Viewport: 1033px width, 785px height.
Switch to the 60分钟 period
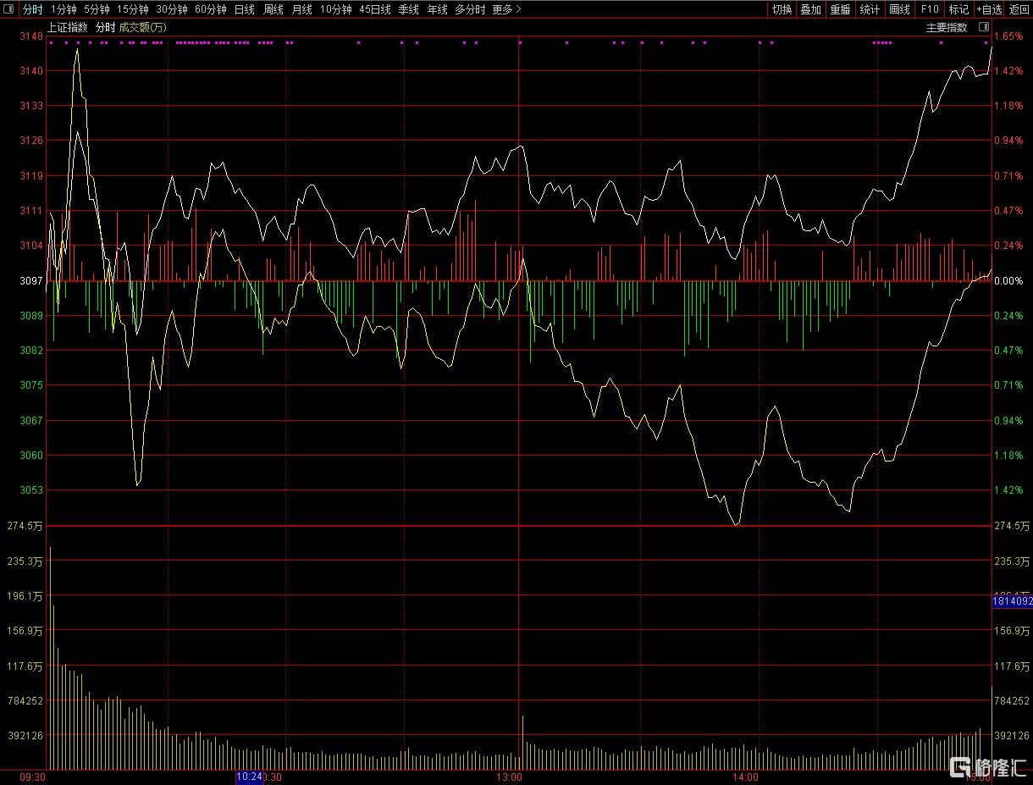pyautogui.click(x=211, y=9)
